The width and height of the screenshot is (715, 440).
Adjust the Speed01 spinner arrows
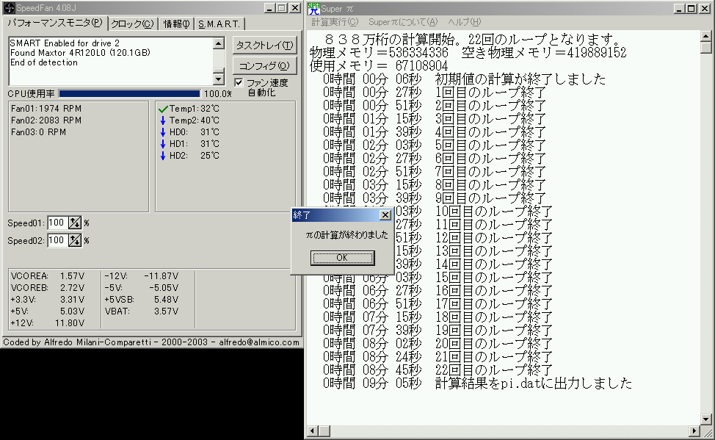coord(74,223)
